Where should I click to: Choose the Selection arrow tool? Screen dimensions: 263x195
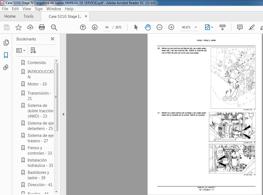click(x=136, y=27)
